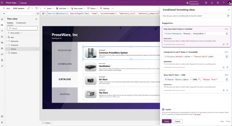This screenshot has height=126, width=232.
Task: Select the Ventilation product image
Action: coord(91,67)
